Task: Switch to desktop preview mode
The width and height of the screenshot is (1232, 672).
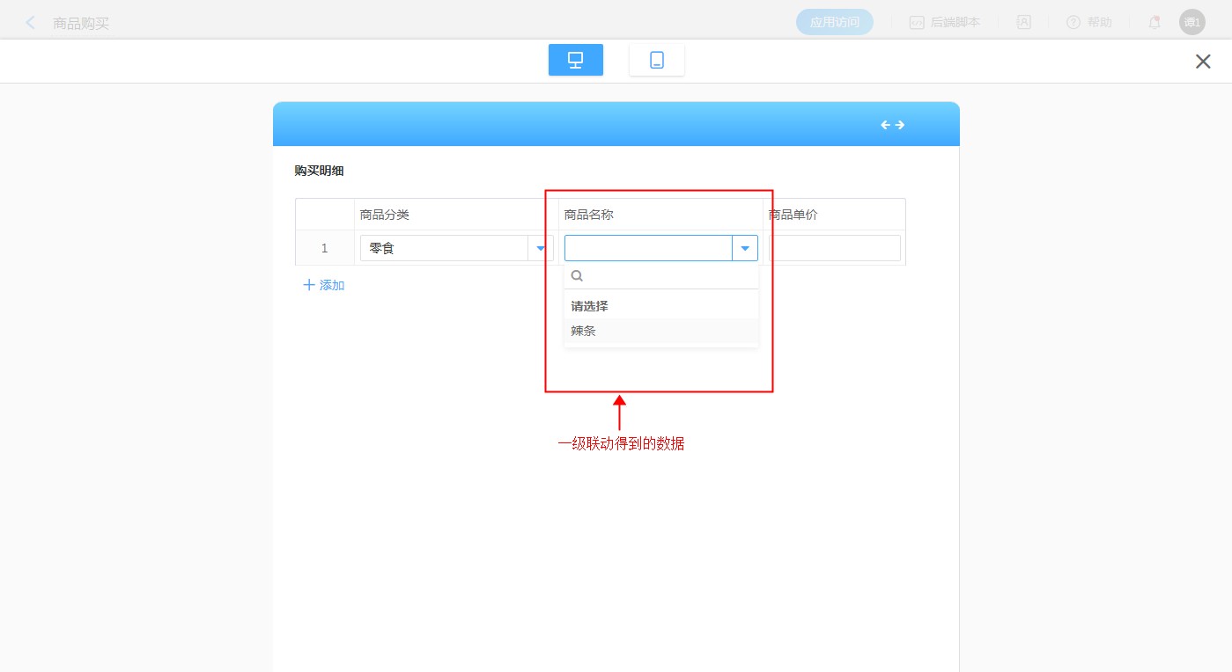Action: click(575, 60)
